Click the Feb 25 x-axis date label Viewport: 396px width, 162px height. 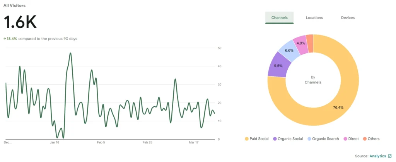[148, 143]
